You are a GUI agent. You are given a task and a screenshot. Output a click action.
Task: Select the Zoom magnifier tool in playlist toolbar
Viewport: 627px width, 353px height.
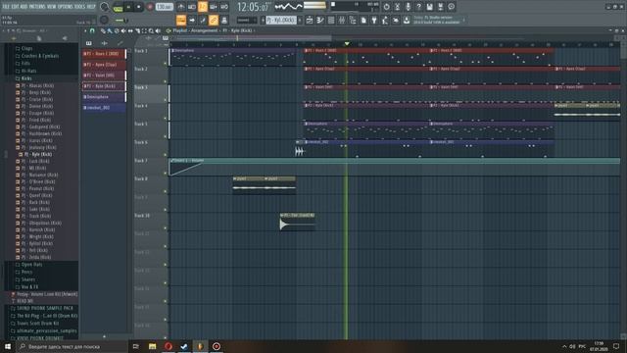pyautogui.click(x=151, y=30)
